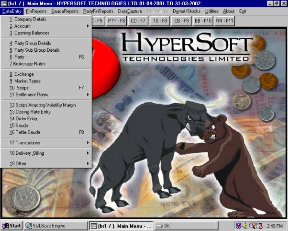
Task: Open the Other submenu
Action: 48,163
